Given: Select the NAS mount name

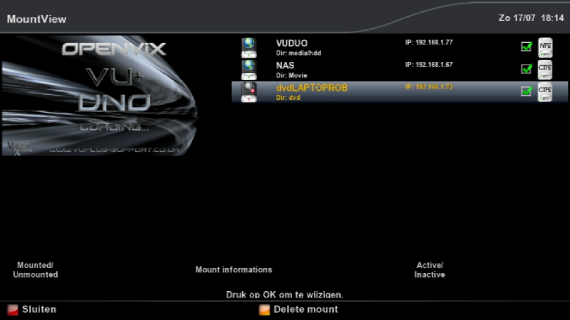Looking at the screenshot, I should pyautogui.click(x=285, y=65).
